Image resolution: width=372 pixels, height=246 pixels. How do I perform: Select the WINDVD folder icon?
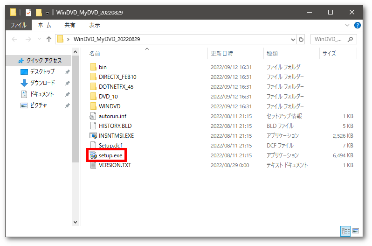(x=93, y=106)
